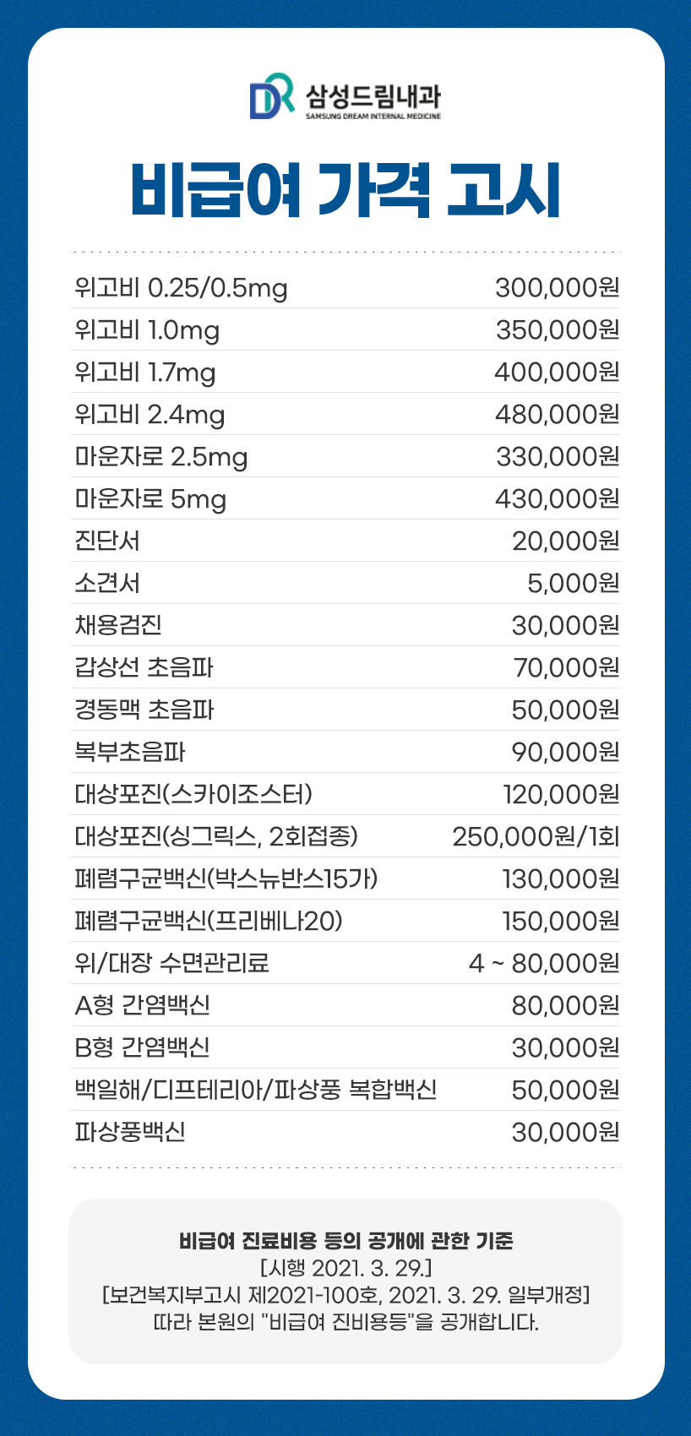This screenshot has height=1436, width=691.
Task: Select the 위고비 1.7mg item
Action: pos(144,373)
